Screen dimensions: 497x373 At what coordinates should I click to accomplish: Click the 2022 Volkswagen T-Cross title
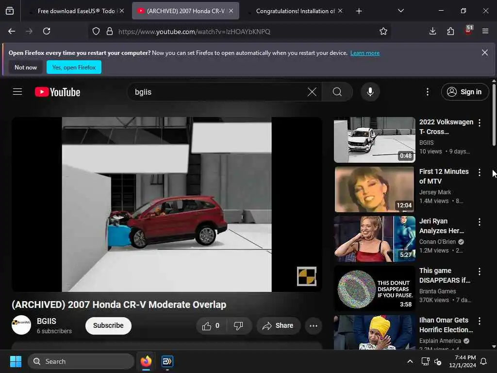tap(446, 127)
